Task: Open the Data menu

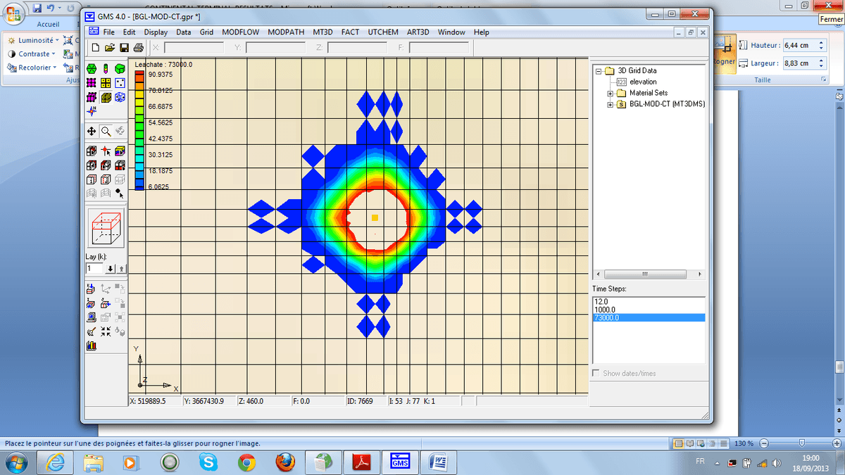Action: tap(184, 32)
